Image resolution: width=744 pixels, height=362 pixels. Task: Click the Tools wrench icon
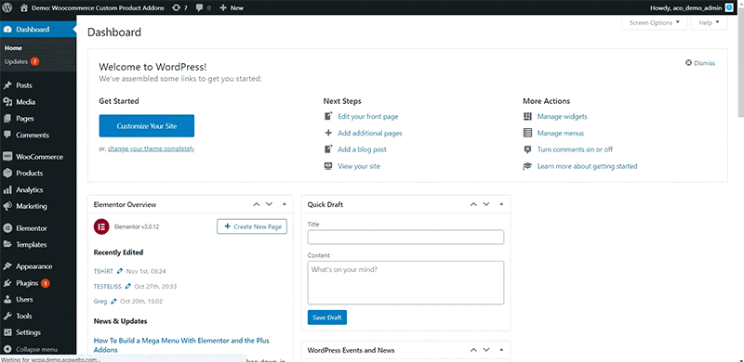[x=7, y=316]
